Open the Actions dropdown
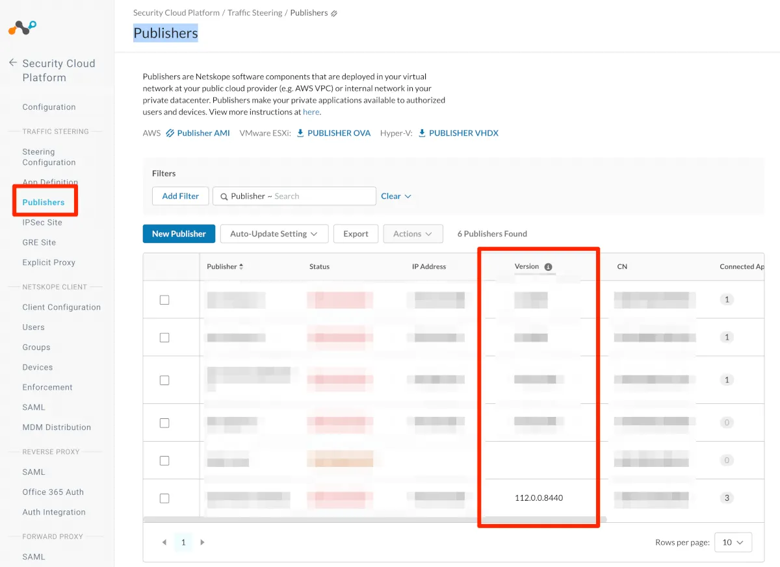 pyautogui.click(x=413, y=234)
